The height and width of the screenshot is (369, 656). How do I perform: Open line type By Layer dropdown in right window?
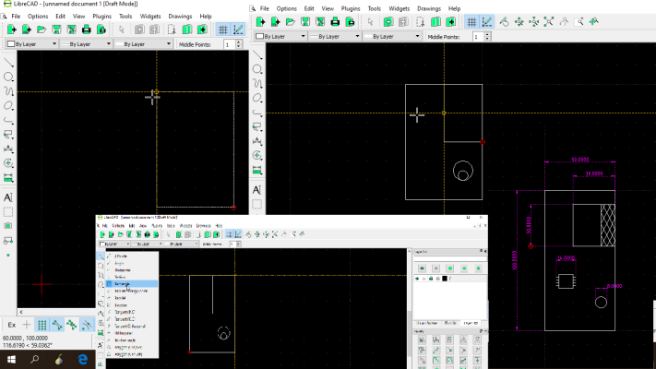pyautogui.click(x=391, y=36)
